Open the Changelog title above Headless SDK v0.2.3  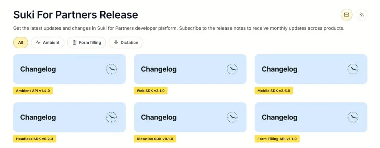point(38,118)
